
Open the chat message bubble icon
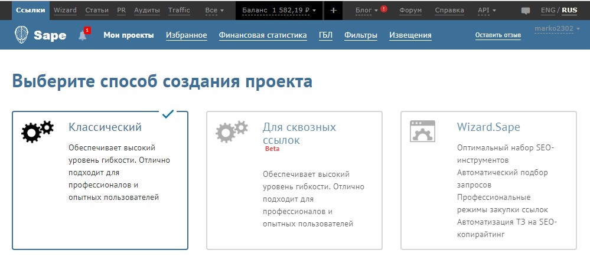click(x=526, y=11)
